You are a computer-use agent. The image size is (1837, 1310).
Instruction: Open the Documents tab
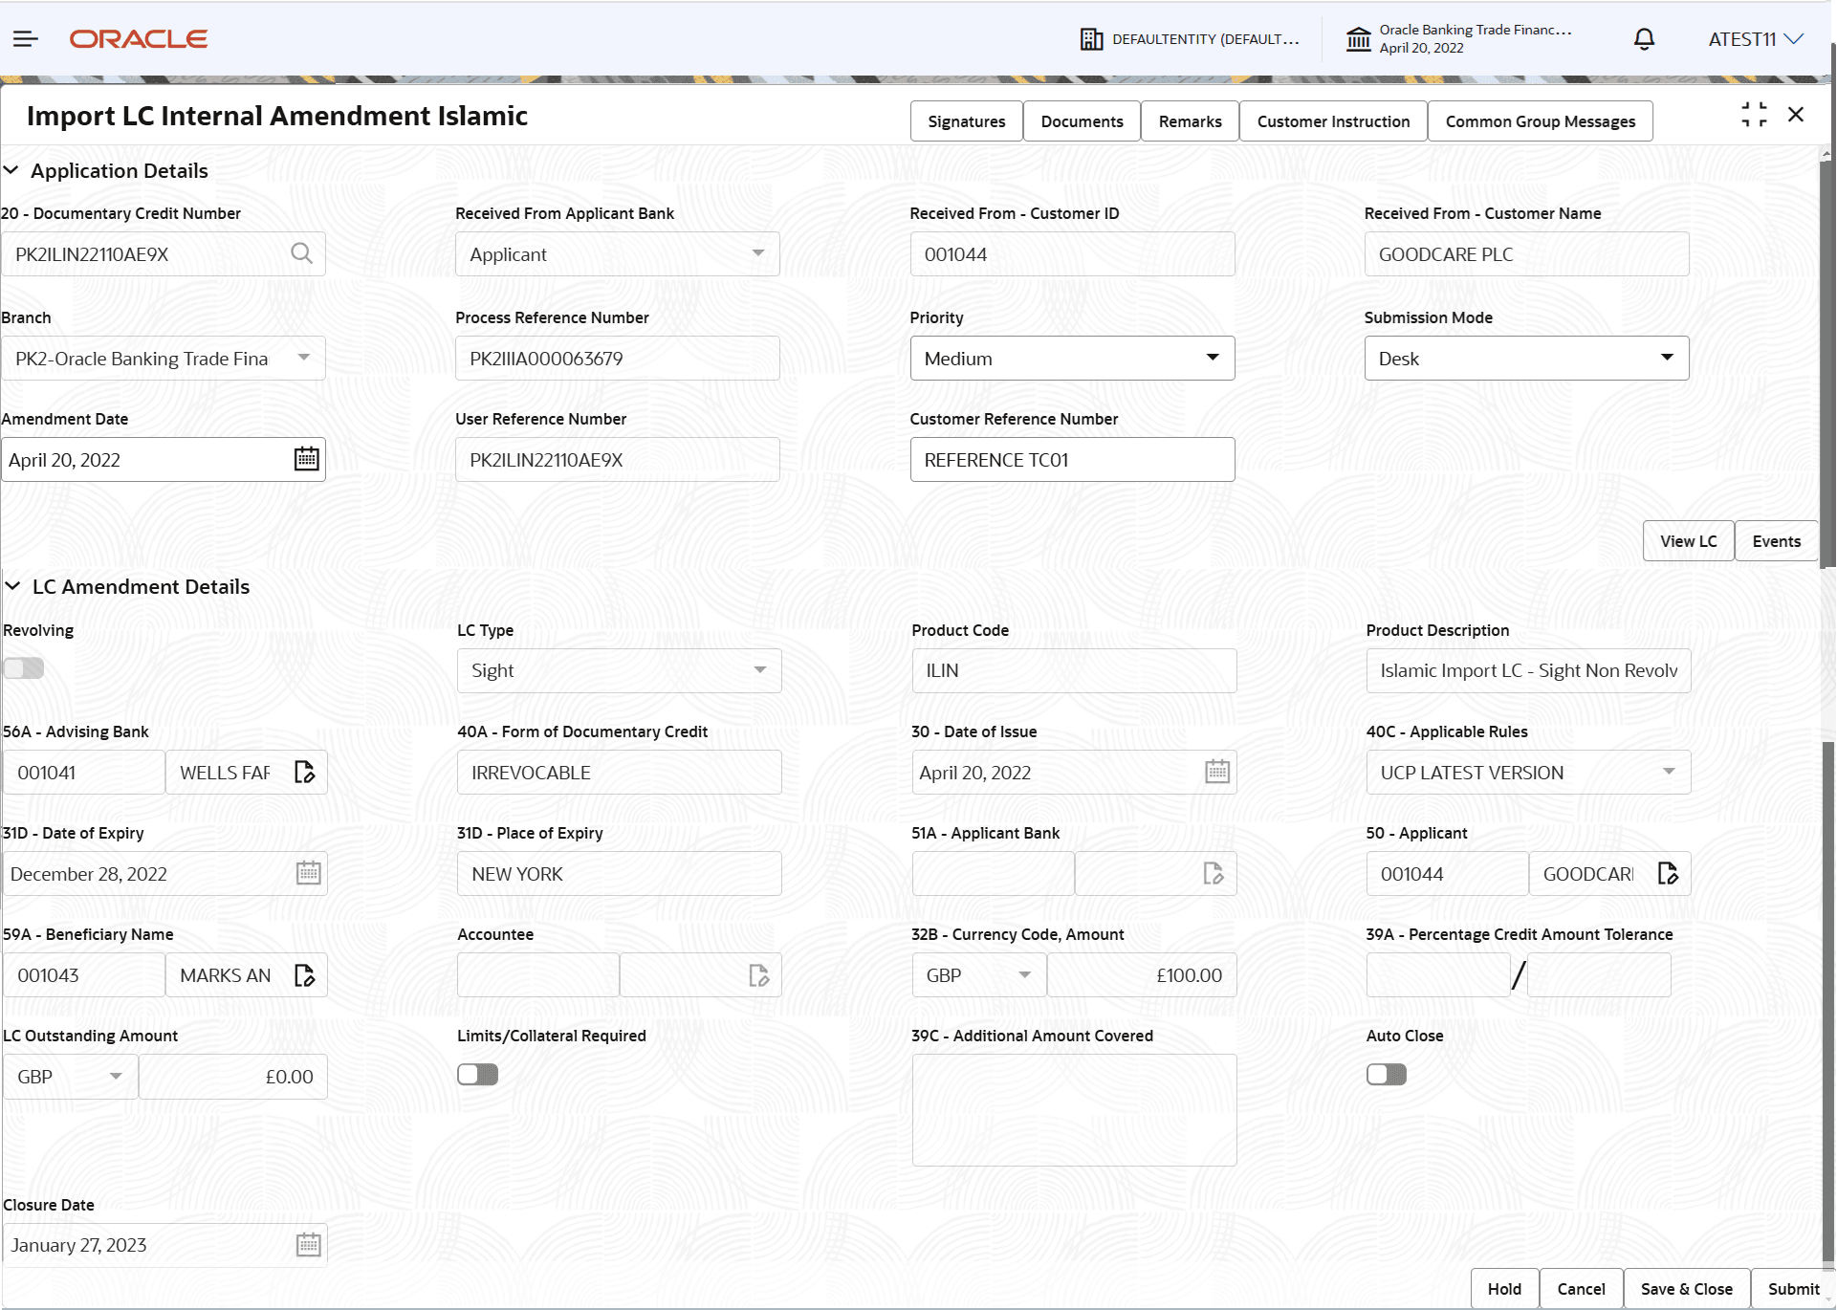(1082, 121)
